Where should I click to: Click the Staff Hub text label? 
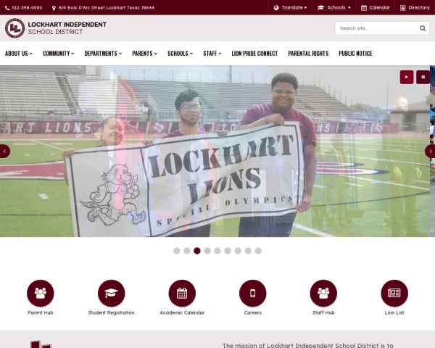[323, 312]
